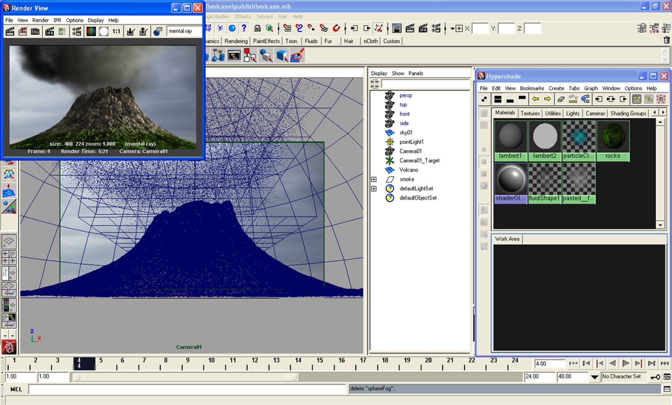Select the fluidShape1 material swatch

coord(544,183)
